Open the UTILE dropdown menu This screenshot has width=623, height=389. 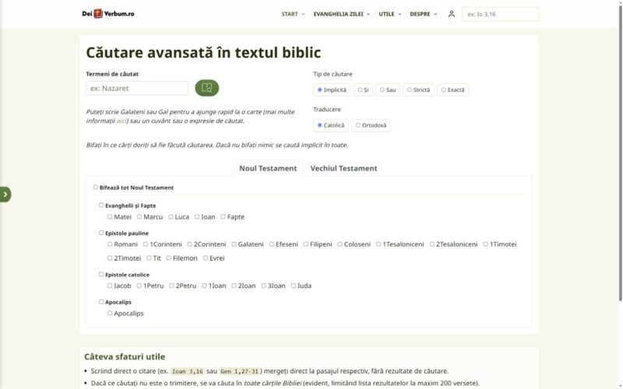pos(389,14)
